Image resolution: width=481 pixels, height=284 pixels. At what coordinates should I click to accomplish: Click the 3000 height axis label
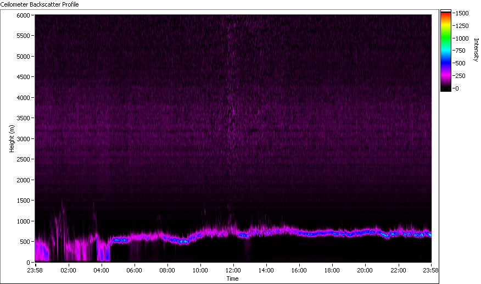pos(23,139)
